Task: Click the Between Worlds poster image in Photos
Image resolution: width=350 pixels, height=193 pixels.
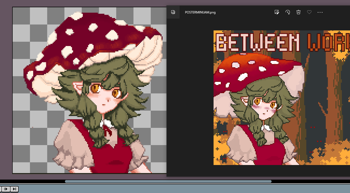Action: 282,98
